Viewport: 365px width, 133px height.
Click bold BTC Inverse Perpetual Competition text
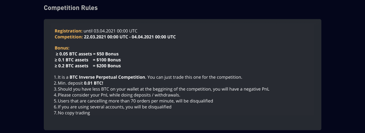pos(107,77)
